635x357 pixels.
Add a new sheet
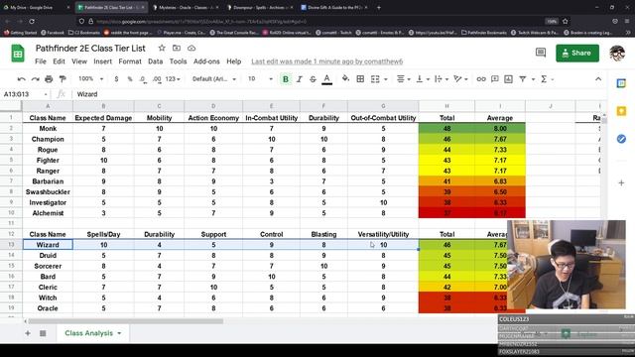pos(28,333)
